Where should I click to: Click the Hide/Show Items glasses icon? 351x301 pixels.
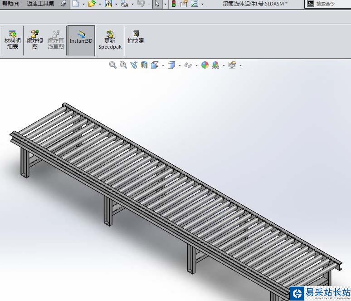point(188,65)
